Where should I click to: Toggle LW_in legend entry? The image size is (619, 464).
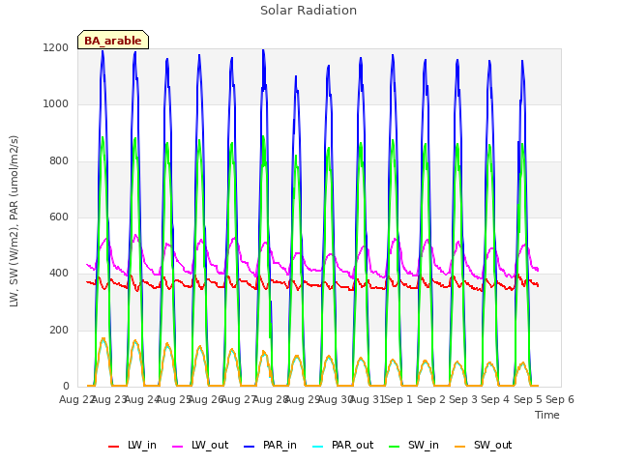click(x=133, y=446)
